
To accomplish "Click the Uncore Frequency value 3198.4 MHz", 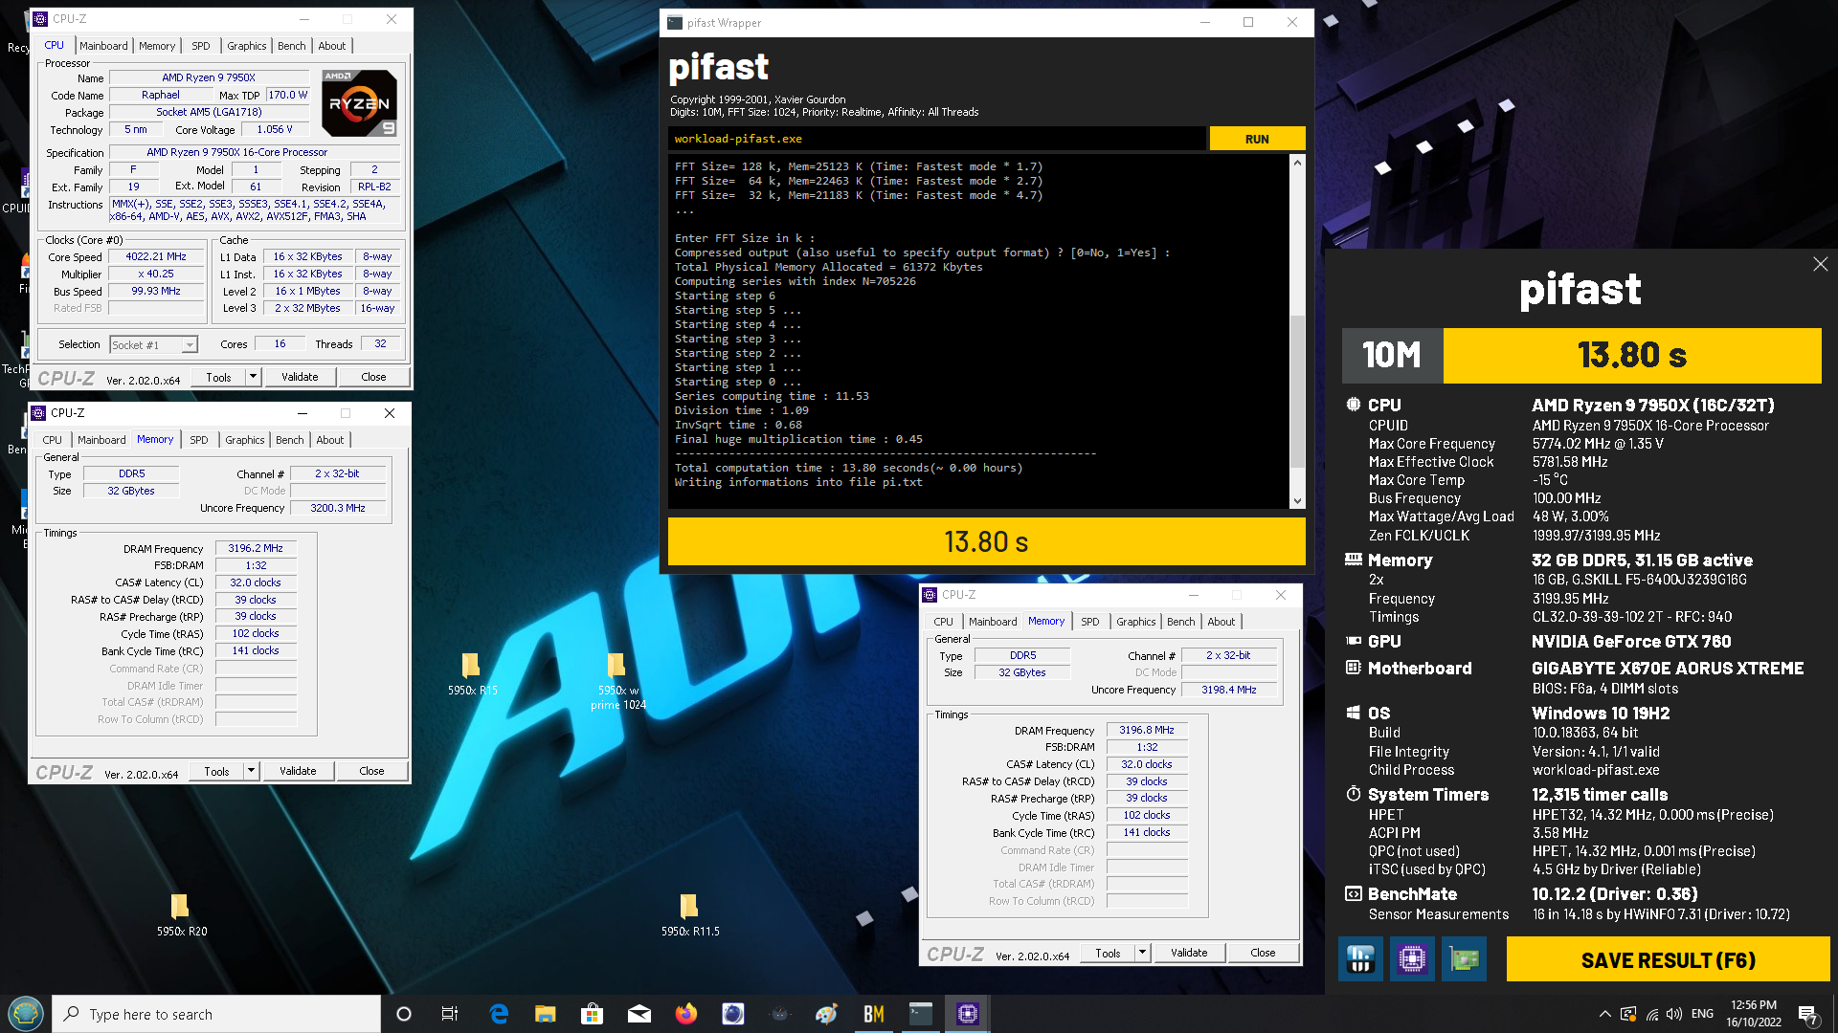I will [x=1229, y=690].
